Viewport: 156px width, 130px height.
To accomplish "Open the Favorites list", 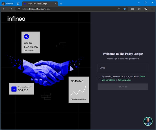I will pyautogui.click(x=139, y=9).
